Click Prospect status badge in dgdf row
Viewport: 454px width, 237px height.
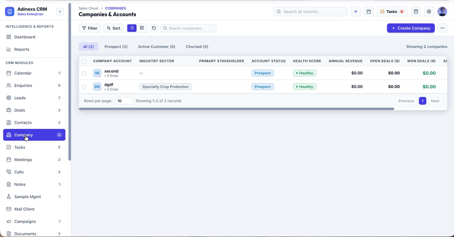pos(263,87)
